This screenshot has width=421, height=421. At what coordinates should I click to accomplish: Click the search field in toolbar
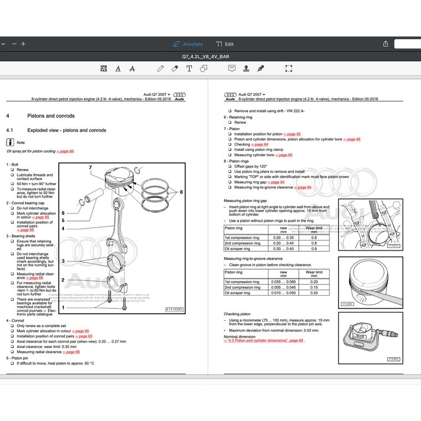pos(407,44)
